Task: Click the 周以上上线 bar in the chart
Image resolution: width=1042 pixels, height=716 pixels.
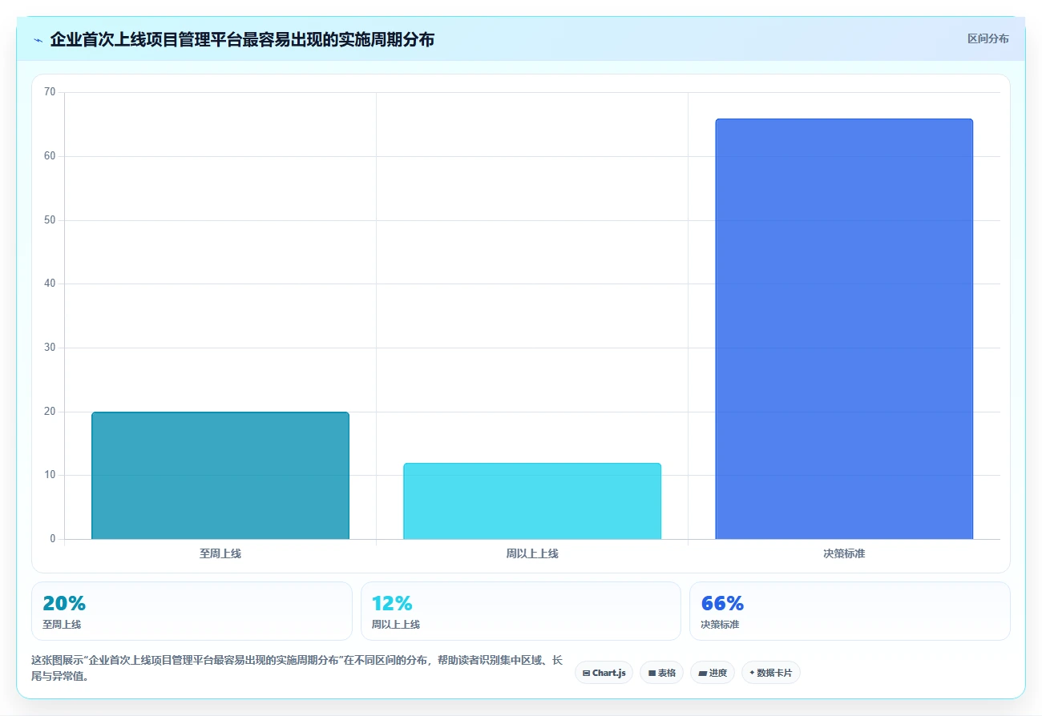Action: pos(532,501)
